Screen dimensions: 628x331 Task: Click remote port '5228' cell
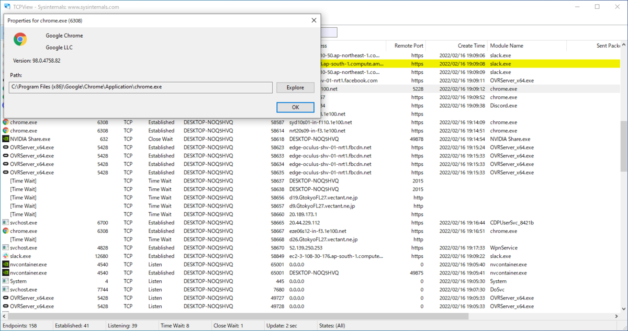pyautogui.click(x=418, y=89)
